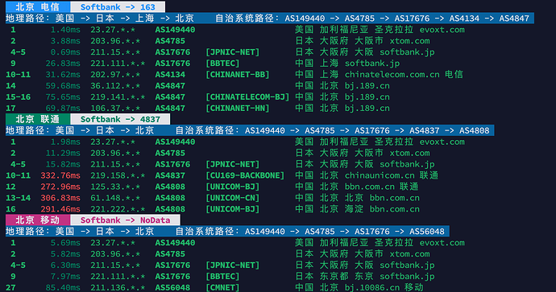Click the 26.83ms latency value
556x292 pixels.
click(x=63, y=64)
